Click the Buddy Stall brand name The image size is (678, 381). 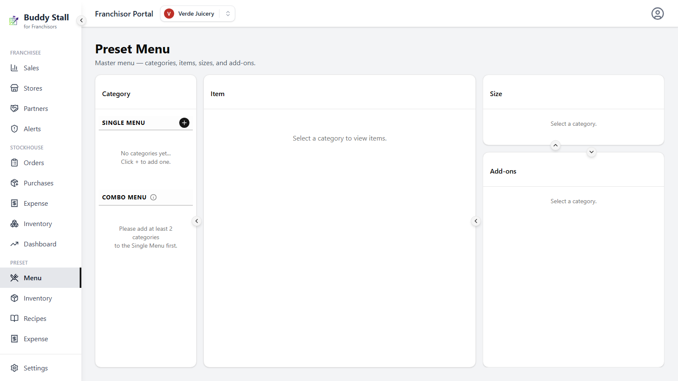[x=46, y=17]
